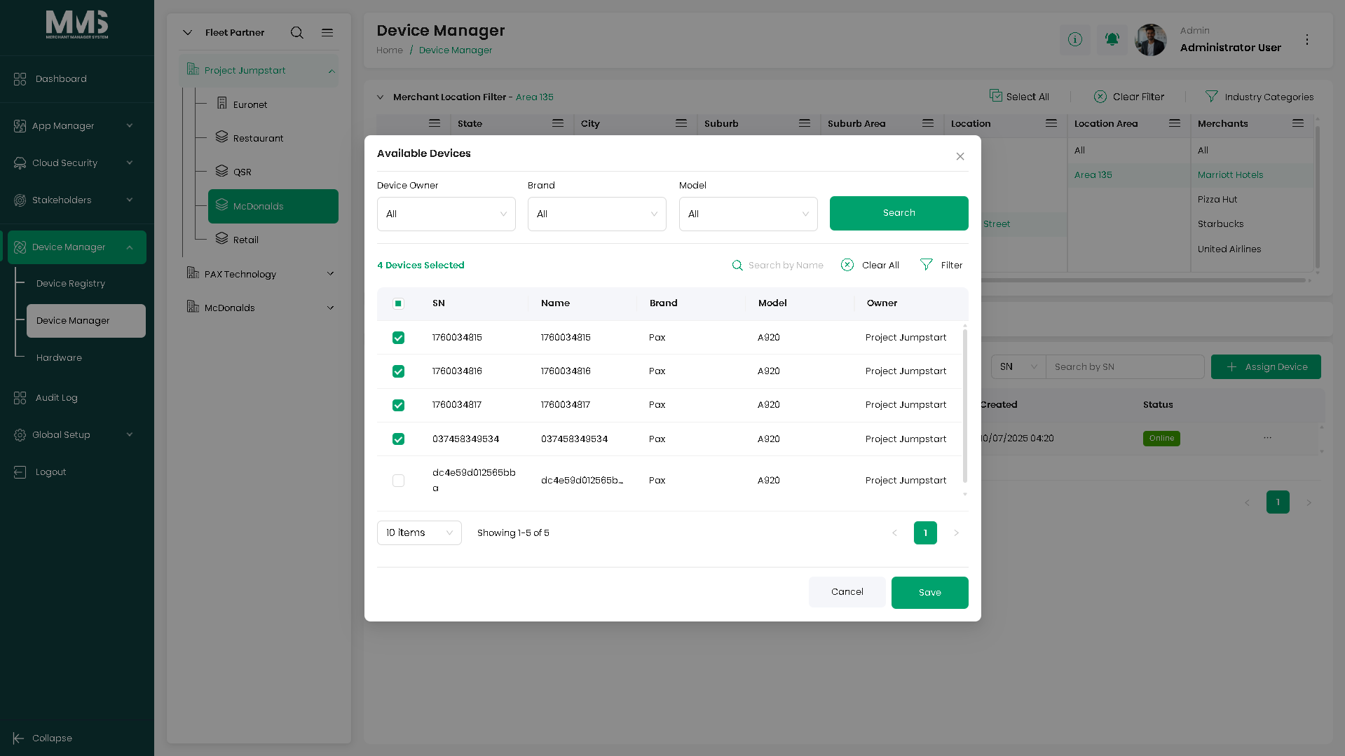This screenshot has height=756, width=1345.
Task: Click the State column menu icon
Action: point(558,123)
